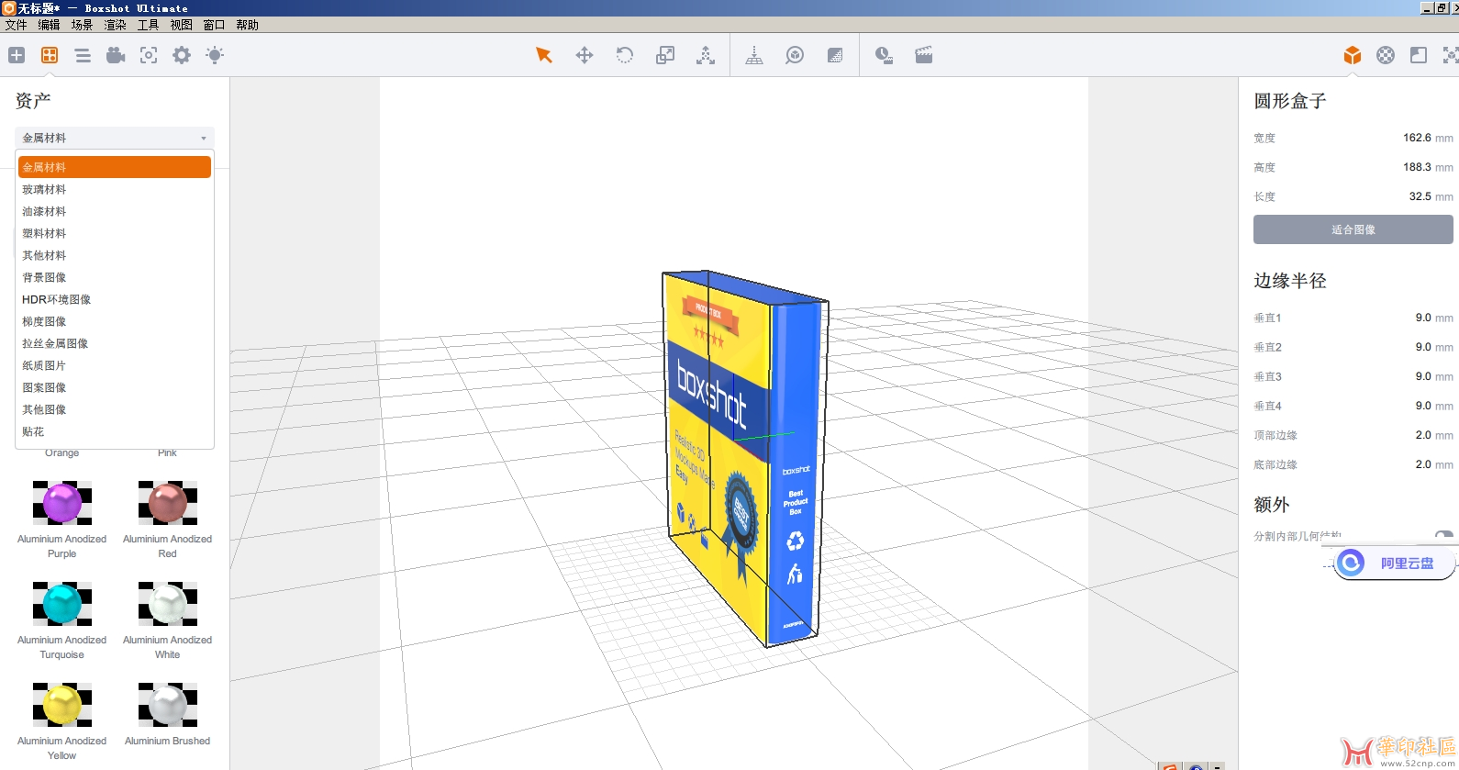
Task: Open the orange cube shape properties tab
Action: [1353, 55]
